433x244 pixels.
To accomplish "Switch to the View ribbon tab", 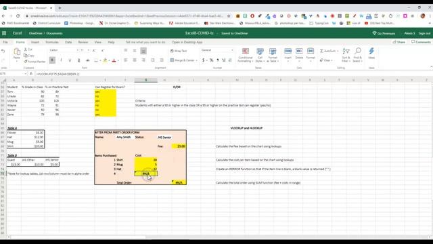I will [x=97, y=42].
